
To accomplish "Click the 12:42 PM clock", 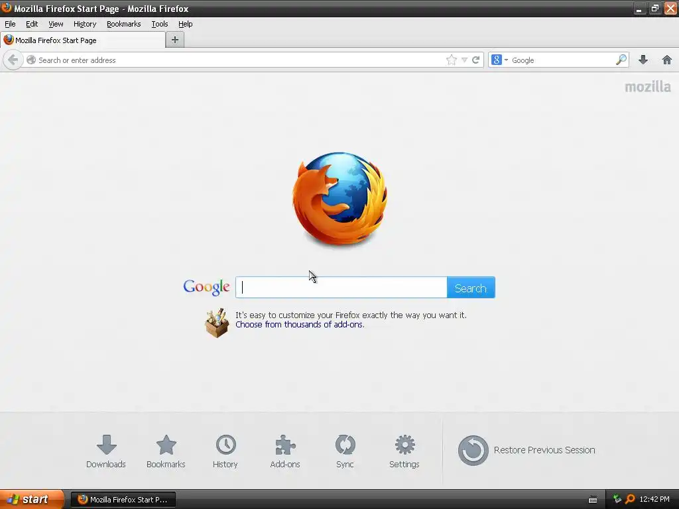I will point(654,499).
